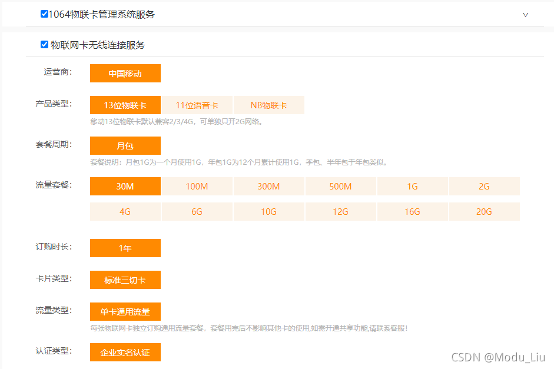Viewport: 554px width, 369px height.
Task: Select the 标准三切卡 card type
Action: (x=125, y=280)
